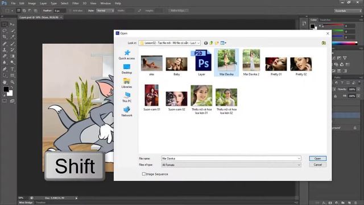
Task: Select the Hand tool
Action: click(5, 82)
